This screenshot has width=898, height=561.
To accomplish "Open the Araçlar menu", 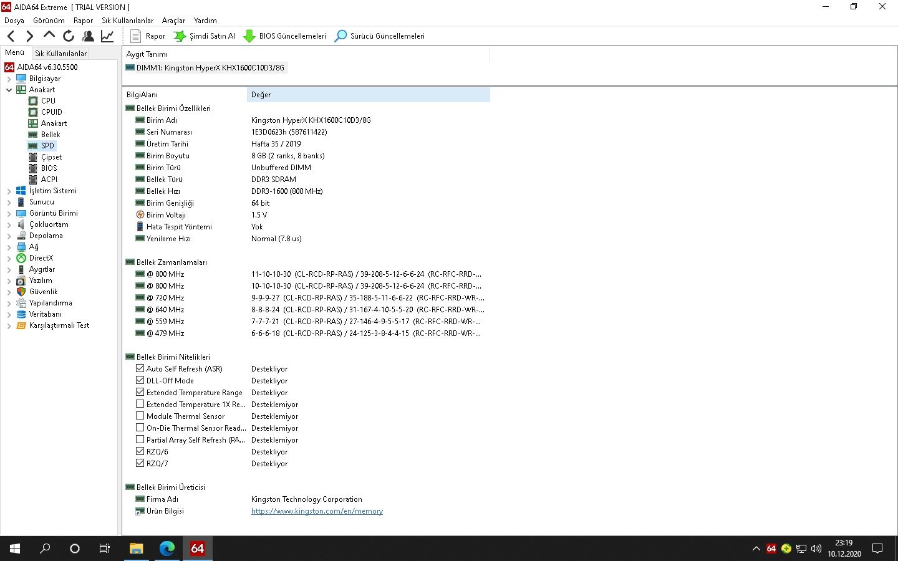I will pyautogui.click(x=173, y=21).
